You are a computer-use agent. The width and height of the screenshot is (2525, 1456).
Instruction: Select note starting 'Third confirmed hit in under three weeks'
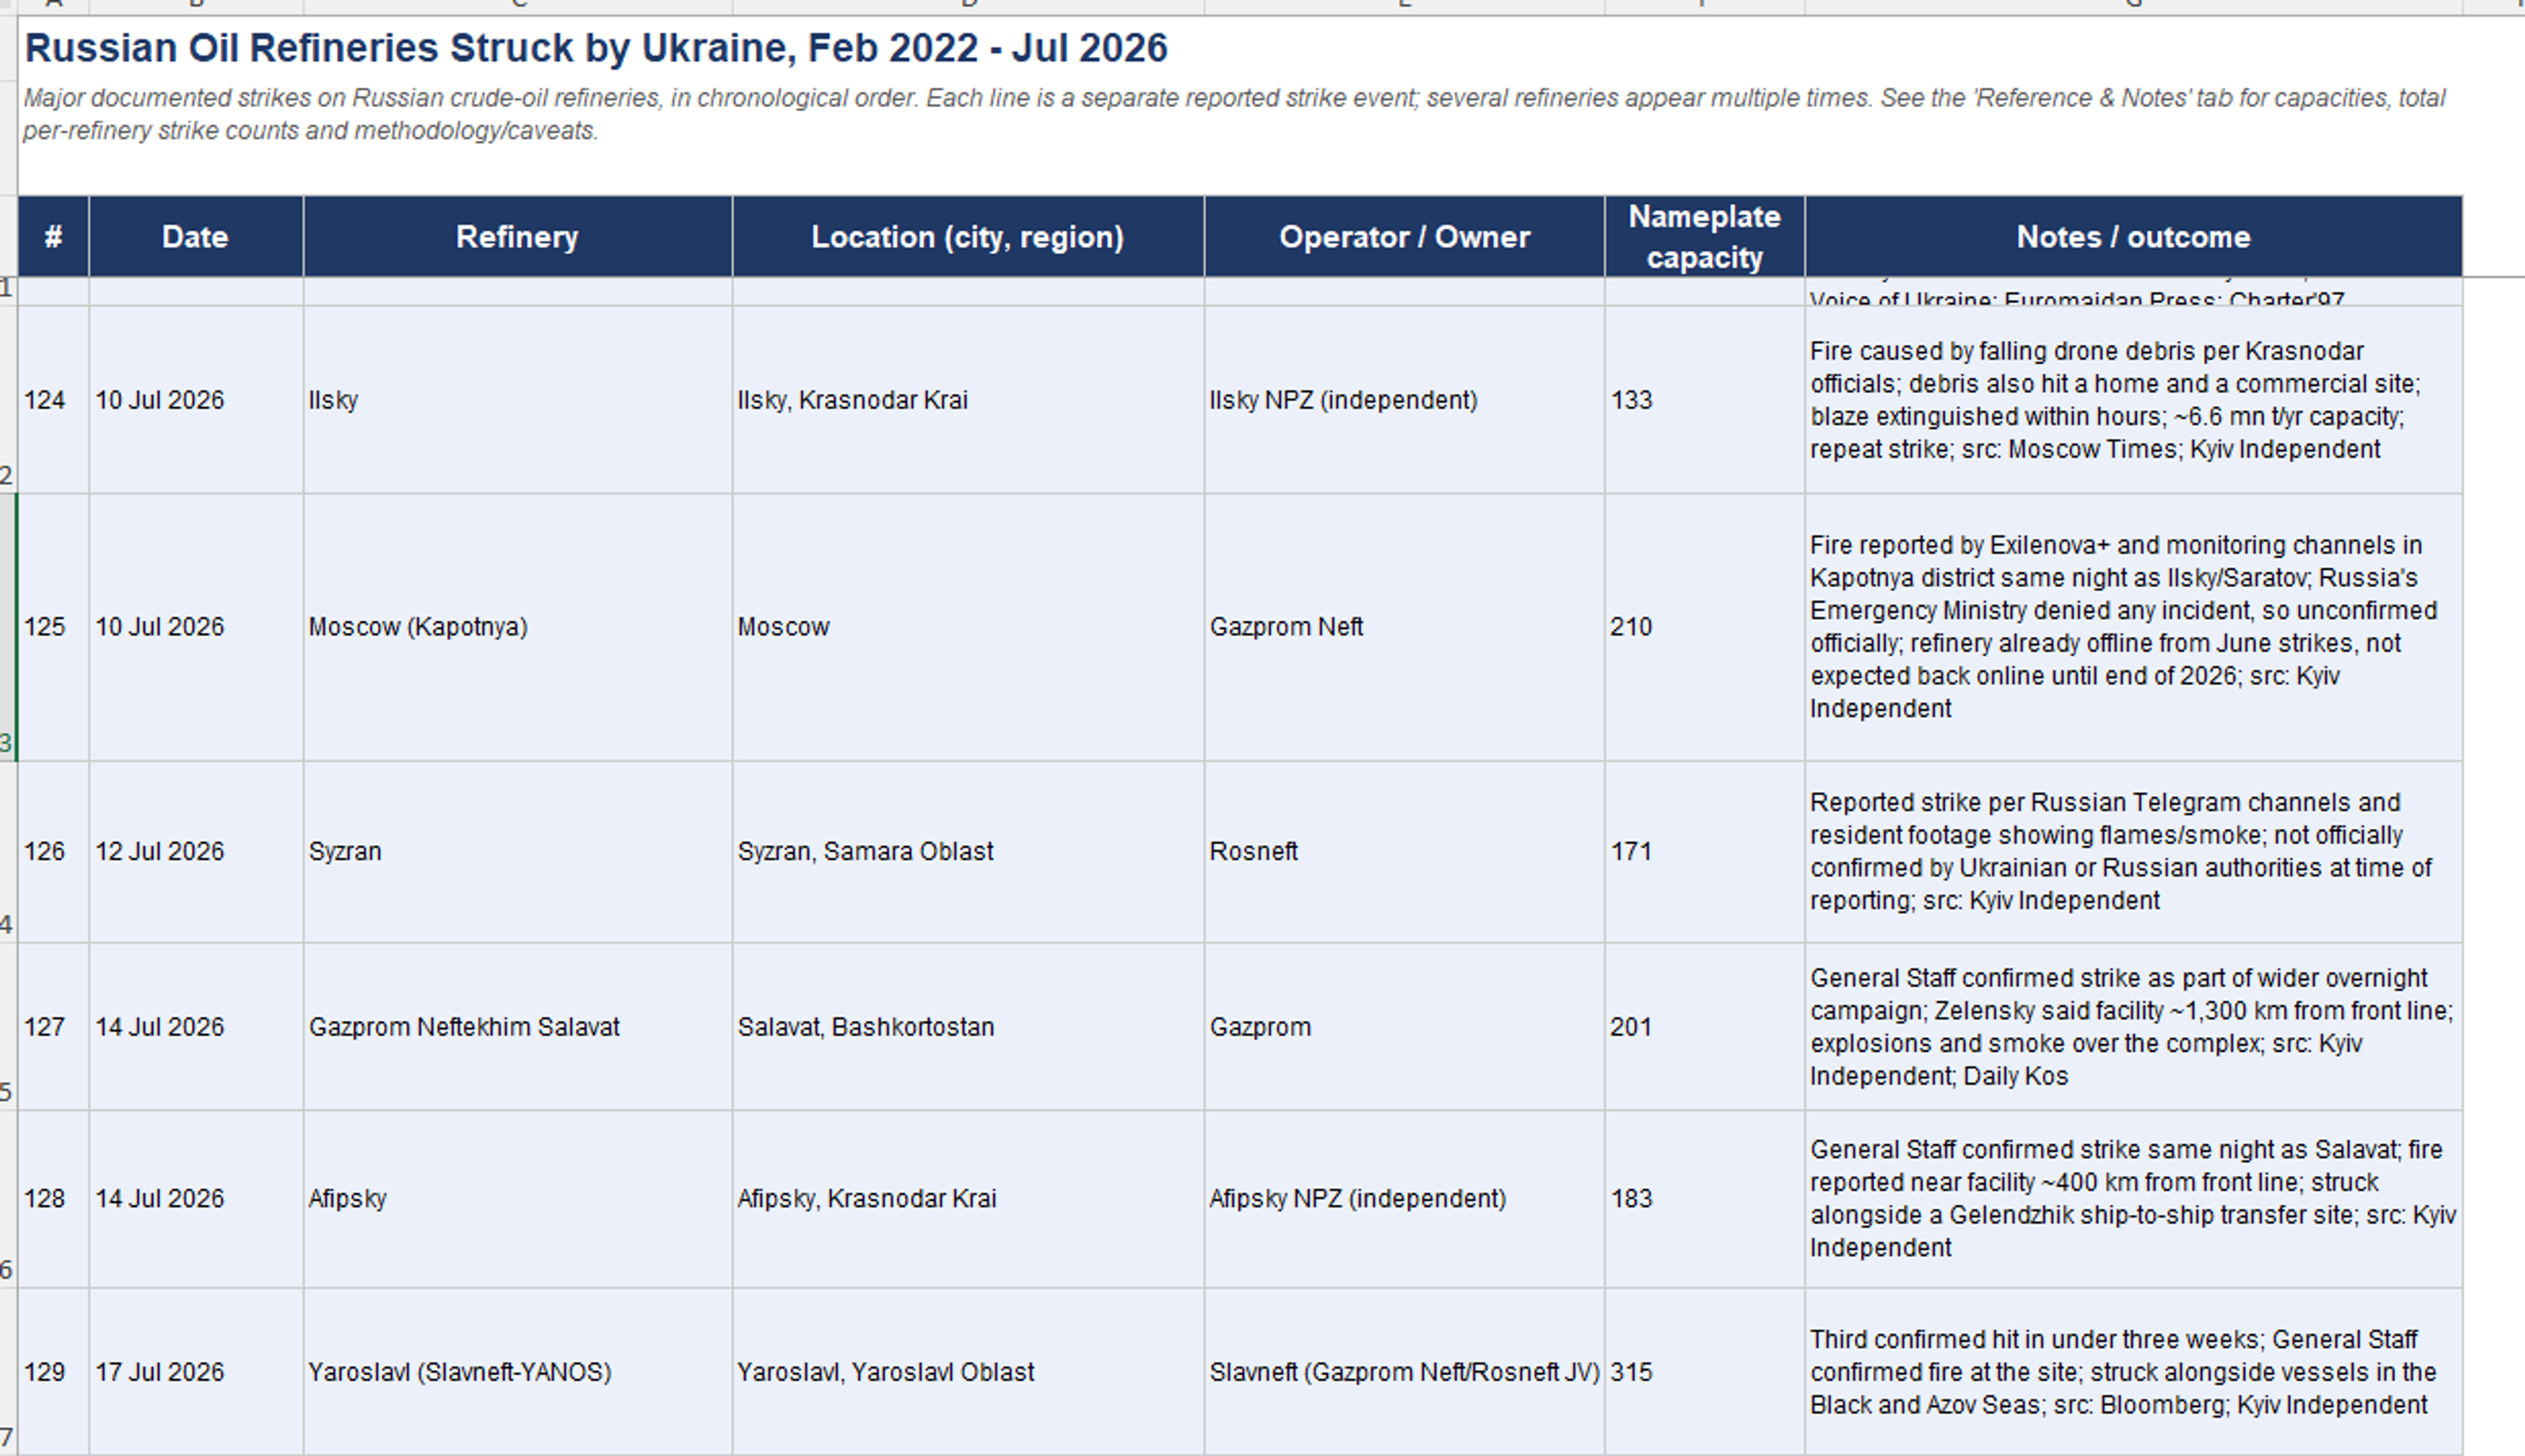2134,1372
